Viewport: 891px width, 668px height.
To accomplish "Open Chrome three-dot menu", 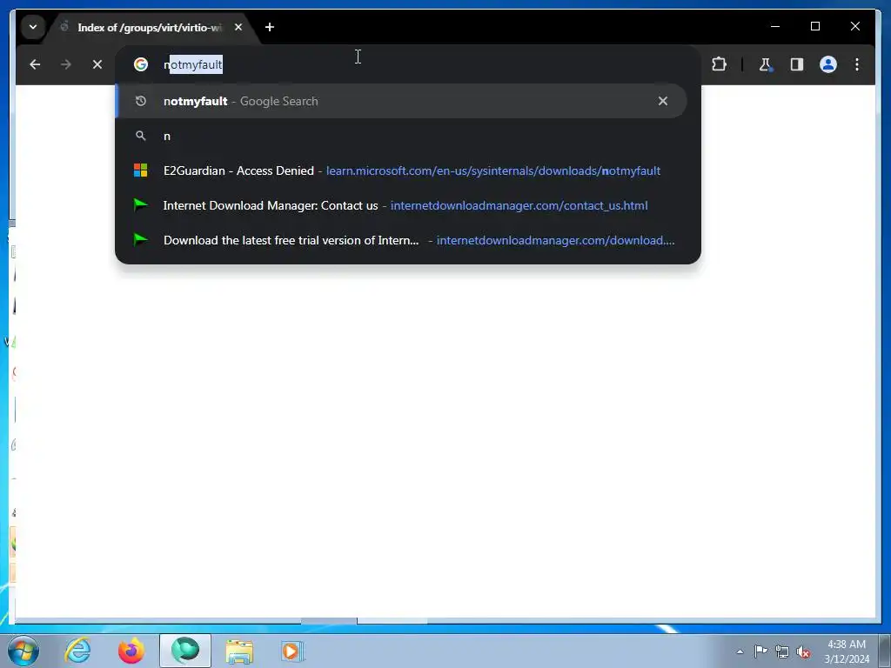I will tap(857, 64).
